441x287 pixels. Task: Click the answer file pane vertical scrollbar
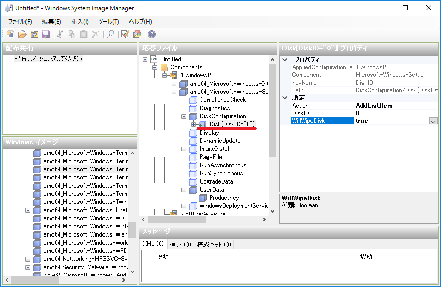pyautogui.click(x=272, y=111)
